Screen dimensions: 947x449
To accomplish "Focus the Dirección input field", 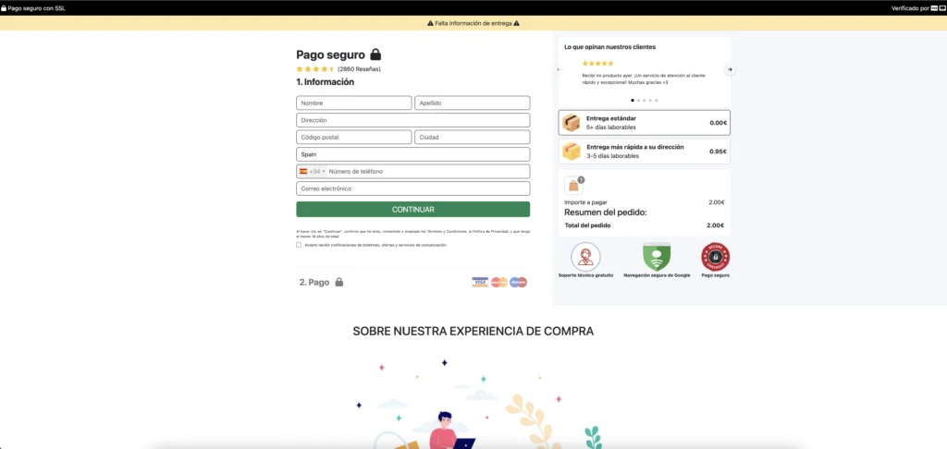I will pos(413,120).
